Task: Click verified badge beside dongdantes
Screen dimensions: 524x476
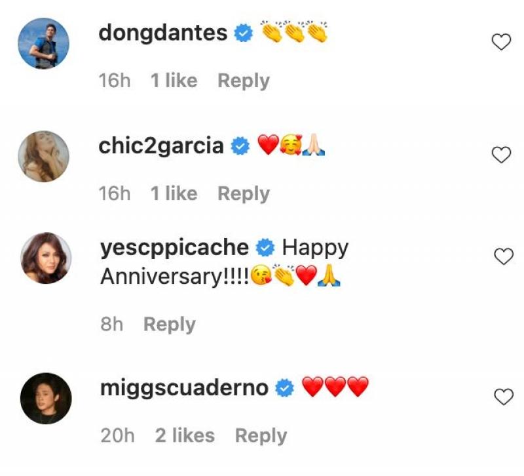Action: tap(244, 33)
